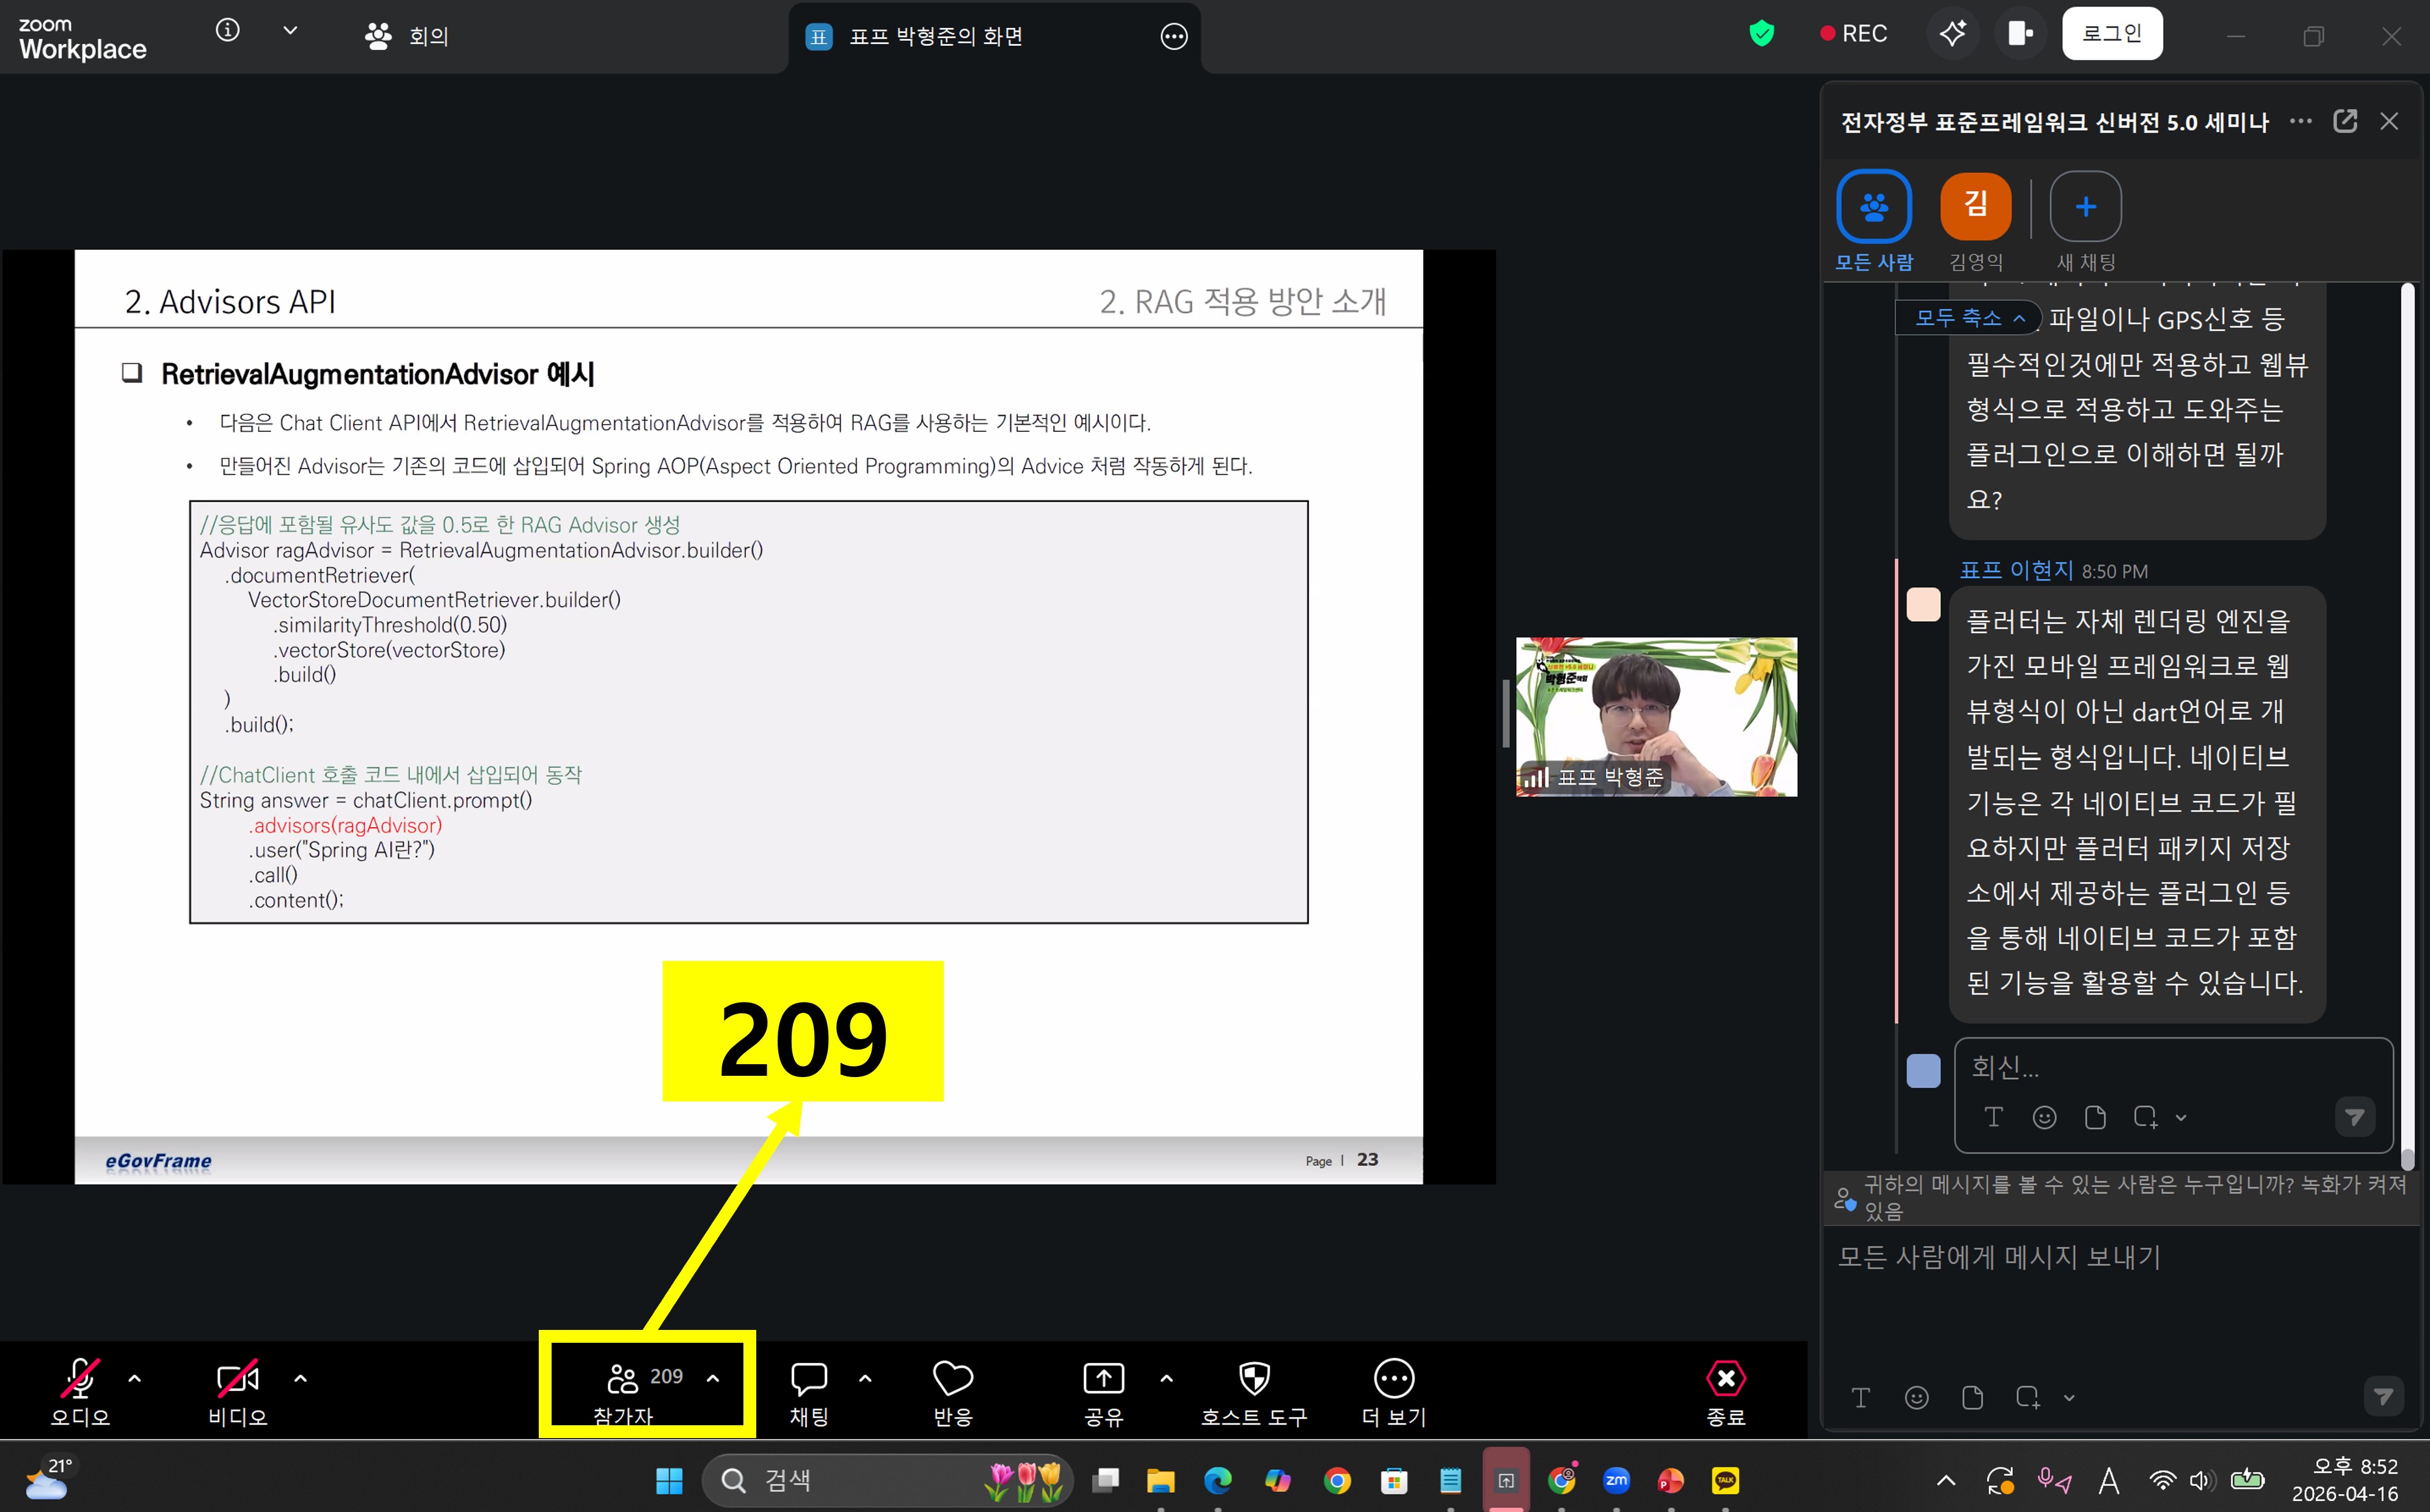Open the encryption shield status icon
2430x1512 pixels.
click(1761, 34)
